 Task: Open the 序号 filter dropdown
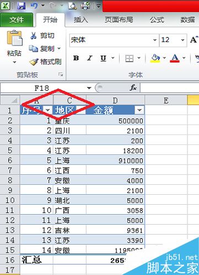pyautogui.click(x=48, y=110)
